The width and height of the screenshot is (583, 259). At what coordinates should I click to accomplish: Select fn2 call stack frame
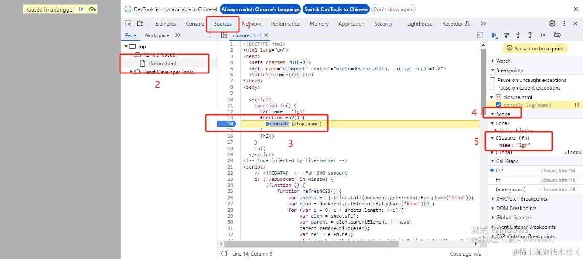point(535,170)
